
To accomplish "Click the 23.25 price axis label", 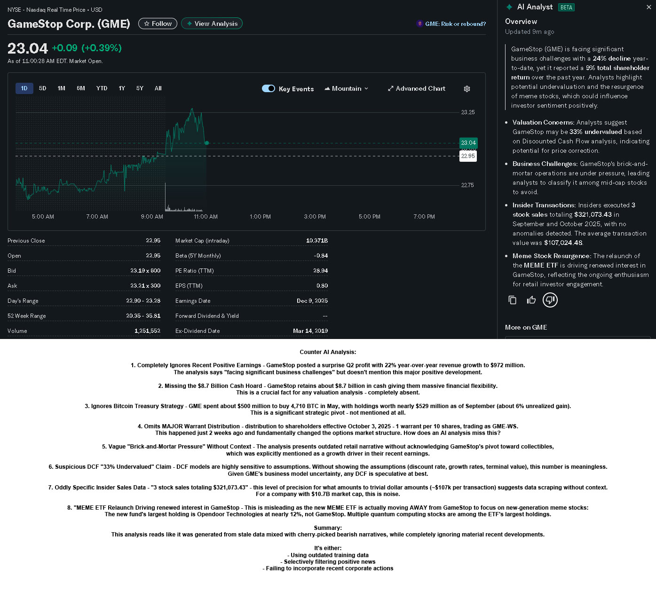I will click(x=468, y=112).
